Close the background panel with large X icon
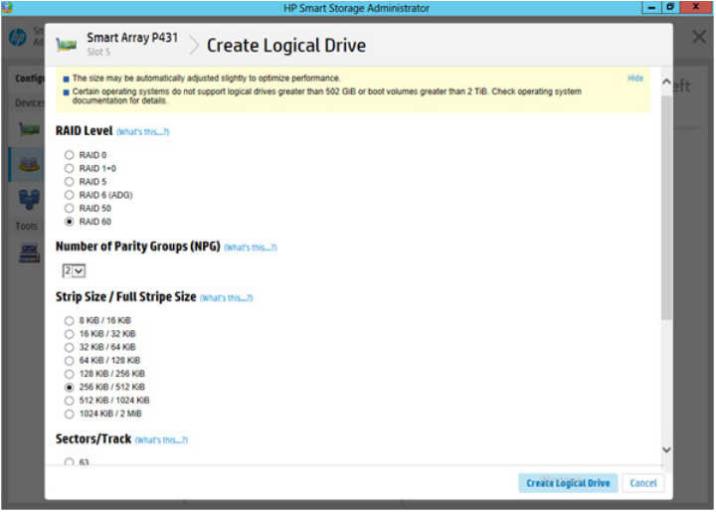 coord(699,37)
